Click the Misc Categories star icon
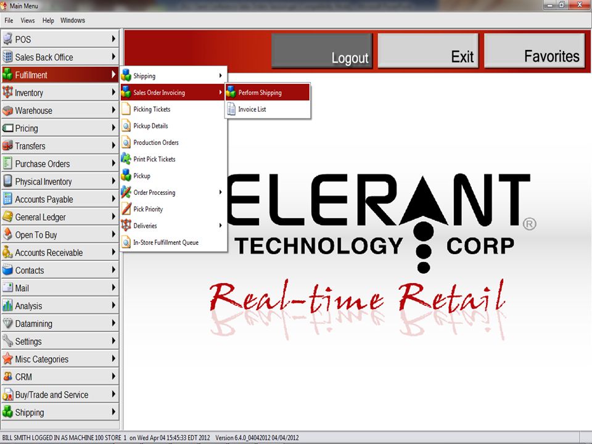The width and height of the screenshot is (592, 444). (x=7, y=359)
